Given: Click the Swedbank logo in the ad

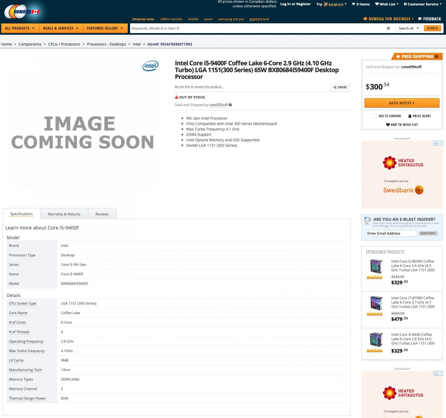Looking at the screenshot, I should pos(403,190).
